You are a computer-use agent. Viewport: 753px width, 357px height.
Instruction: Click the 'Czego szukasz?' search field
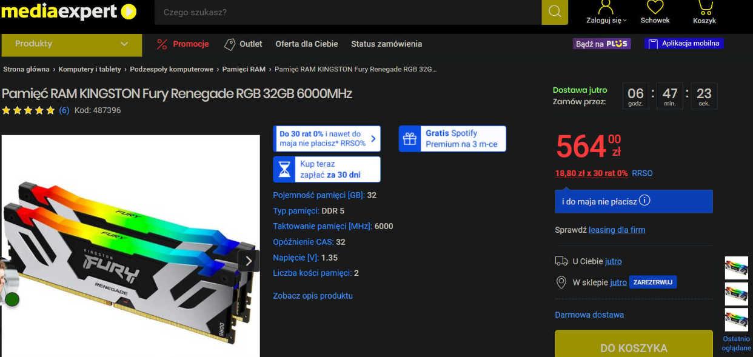pyautogui.click(x=348, y=12)
